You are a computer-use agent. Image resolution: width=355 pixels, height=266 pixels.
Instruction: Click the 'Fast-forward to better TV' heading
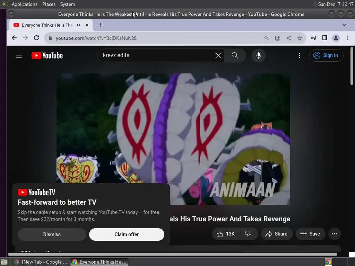57,202
